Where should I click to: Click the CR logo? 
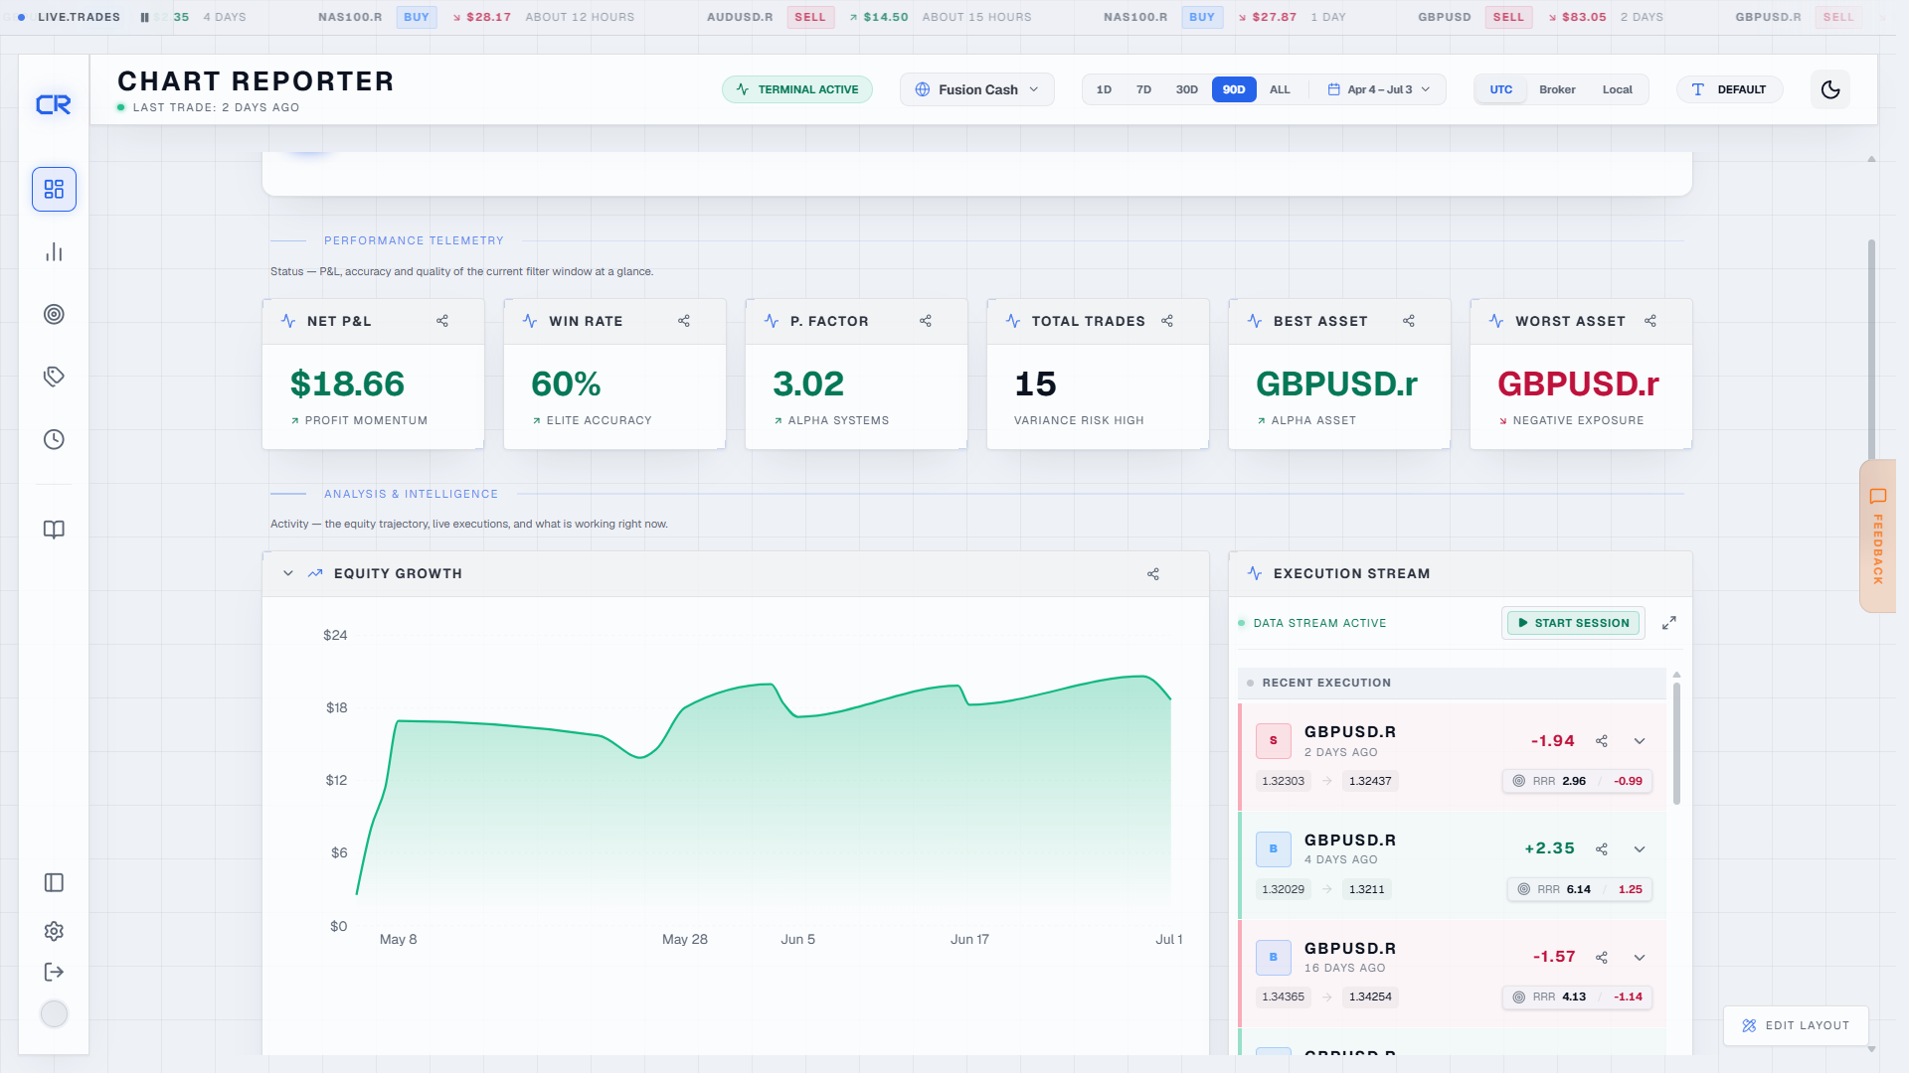54,104
